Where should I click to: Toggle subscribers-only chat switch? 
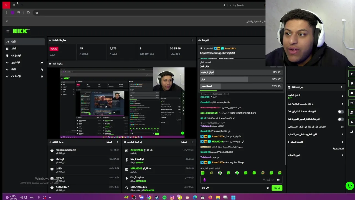point(341,112)
